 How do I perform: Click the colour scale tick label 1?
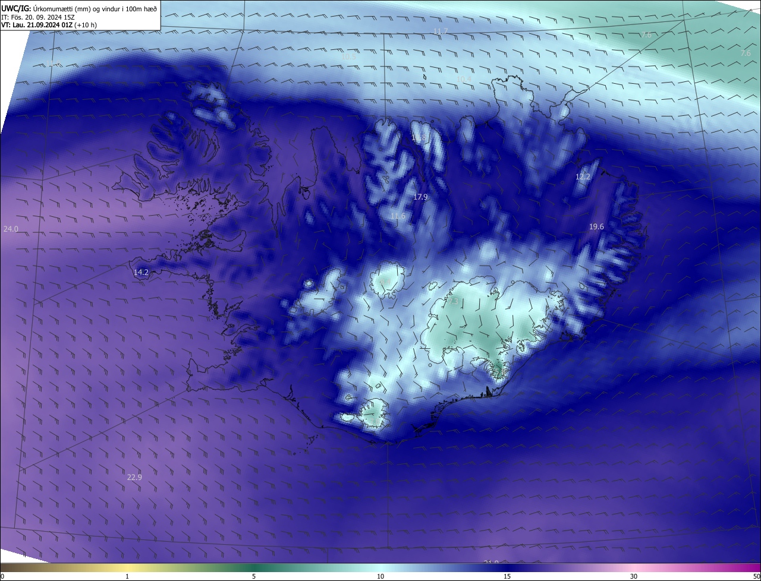[127, 576]
